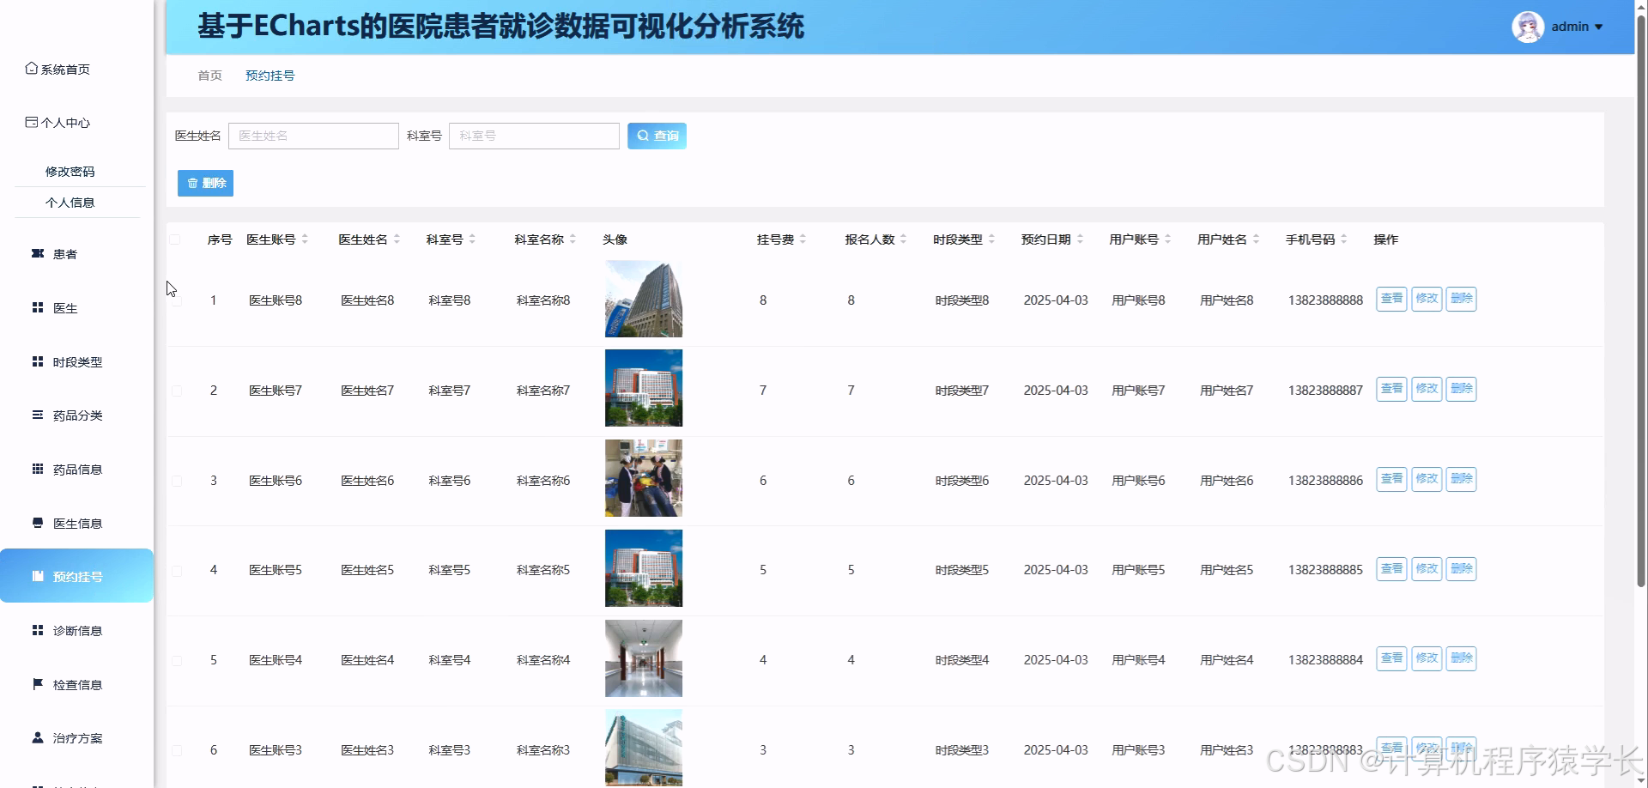Select the 预约挂号 tab

click(x=270, y=76)
